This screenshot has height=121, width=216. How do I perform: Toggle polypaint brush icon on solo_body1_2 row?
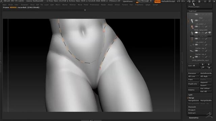point(206,39)
